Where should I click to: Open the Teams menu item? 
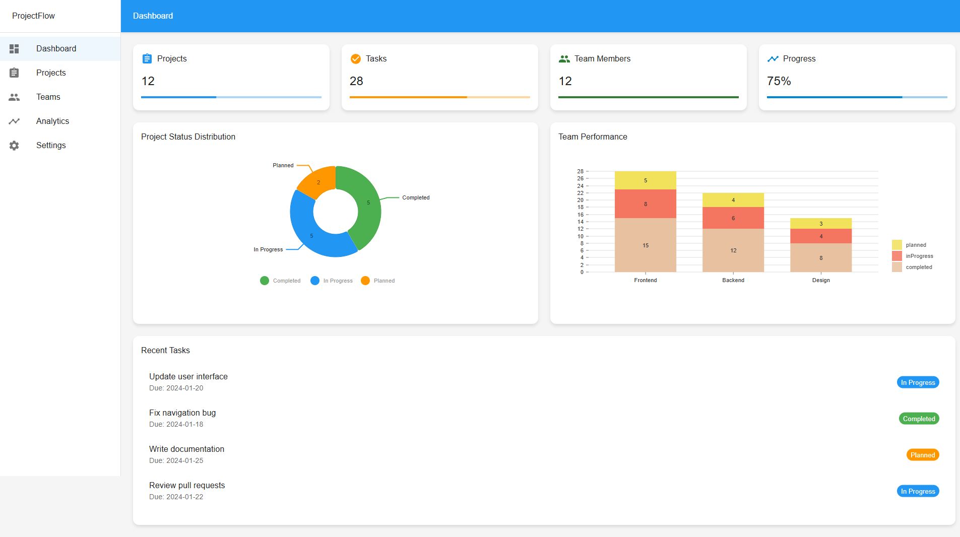(48, 97)
